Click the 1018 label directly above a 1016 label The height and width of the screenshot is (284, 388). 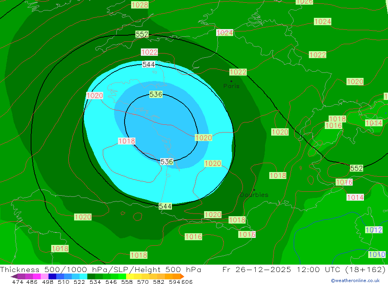pyautogui.click(x=337, y=119)
